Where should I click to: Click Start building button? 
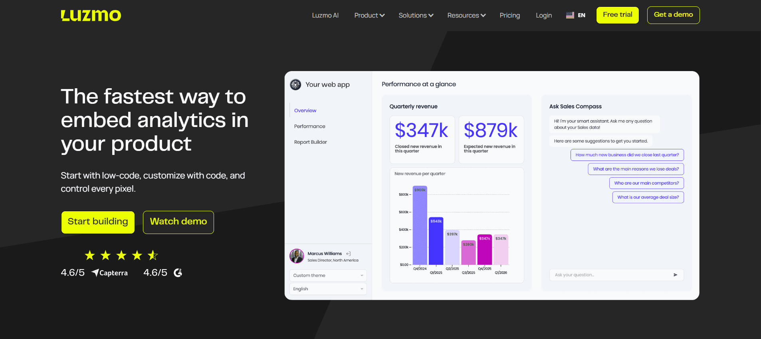(x=98, y=222)
